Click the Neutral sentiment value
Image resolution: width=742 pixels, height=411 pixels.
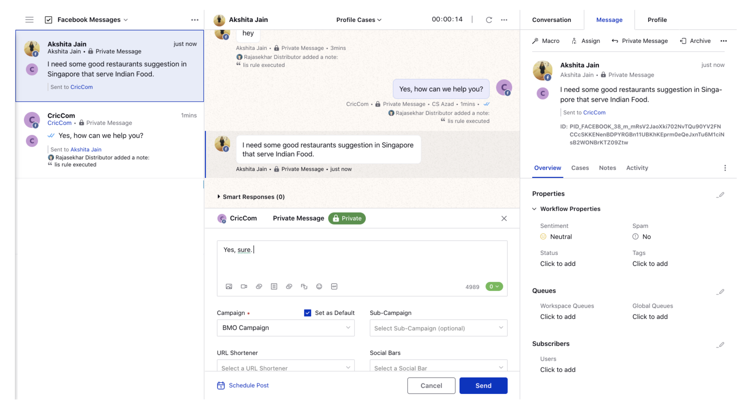[x=561, y=237]
